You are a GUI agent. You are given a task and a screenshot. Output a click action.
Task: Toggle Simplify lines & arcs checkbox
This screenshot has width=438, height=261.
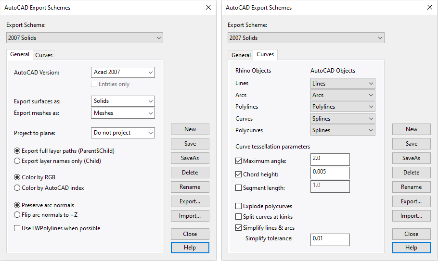pyautogui.click(x=238, y=227)
